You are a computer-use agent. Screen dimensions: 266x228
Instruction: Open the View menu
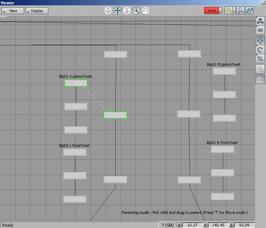click(13, 11)
